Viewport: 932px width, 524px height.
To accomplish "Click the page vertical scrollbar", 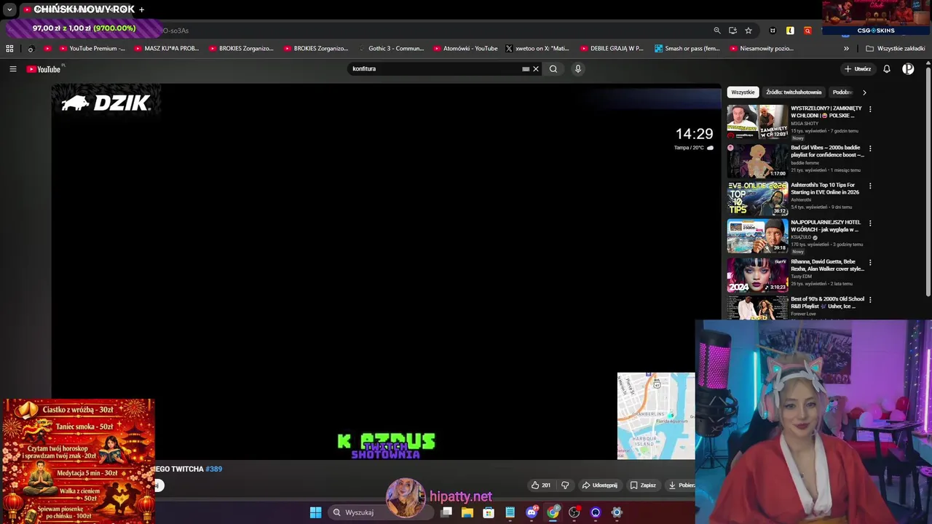I will 928,182.
